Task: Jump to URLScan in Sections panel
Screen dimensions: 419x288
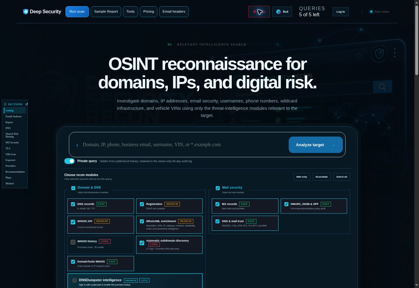Action: pos(15,154)
